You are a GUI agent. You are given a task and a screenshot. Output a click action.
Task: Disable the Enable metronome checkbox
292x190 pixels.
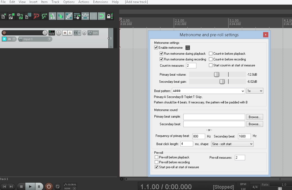pos(156,48)
